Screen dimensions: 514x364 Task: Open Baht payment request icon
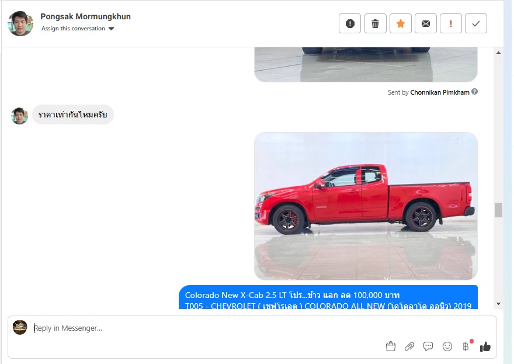(x=466, y=346)
